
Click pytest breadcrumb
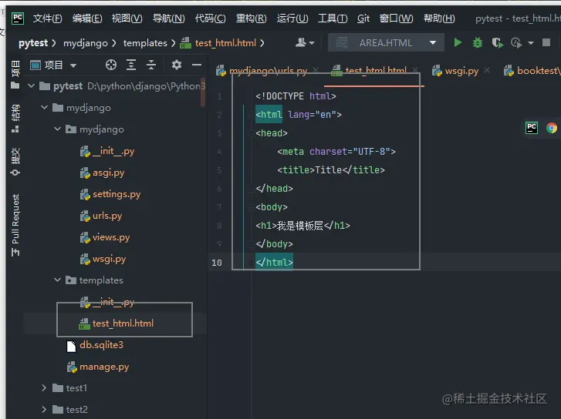pos(33,43)
